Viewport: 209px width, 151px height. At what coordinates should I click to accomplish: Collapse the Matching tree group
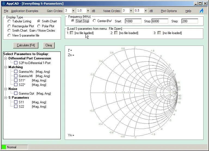(x=5, y=67)
